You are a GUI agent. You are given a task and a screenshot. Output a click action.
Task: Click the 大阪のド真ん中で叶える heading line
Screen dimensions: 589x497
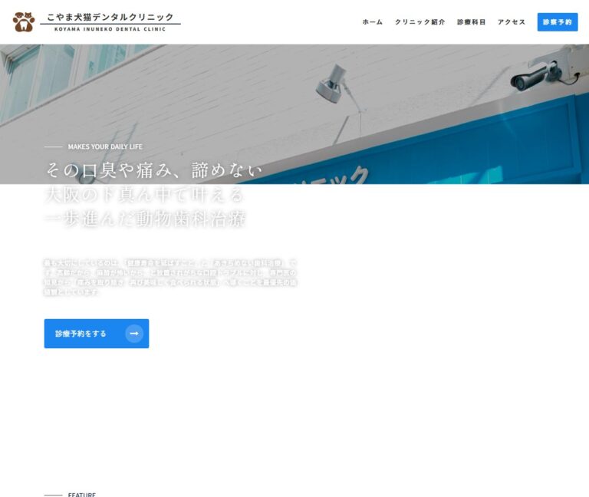pos(145,195)
